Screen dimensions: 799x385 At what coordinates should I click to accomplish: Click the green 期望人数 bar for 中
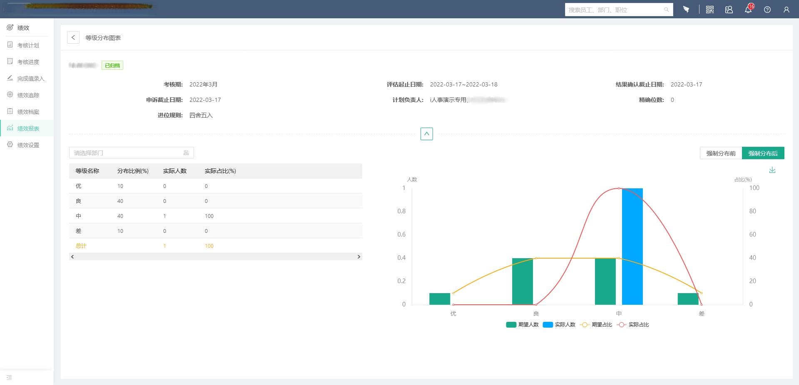click(605, 281)
